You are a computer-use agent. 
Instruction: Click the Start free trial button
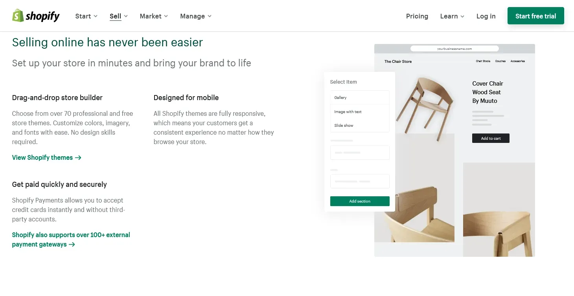point(535,16)
